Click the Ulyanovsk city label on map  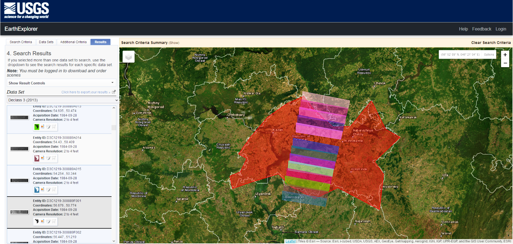tap(263, 194)
